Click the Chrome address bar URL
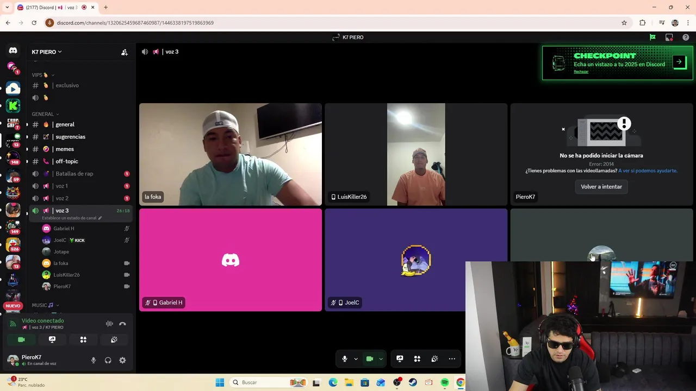This screenshot has width=696, height=391. pyautogui.click(x=135, y=23)
